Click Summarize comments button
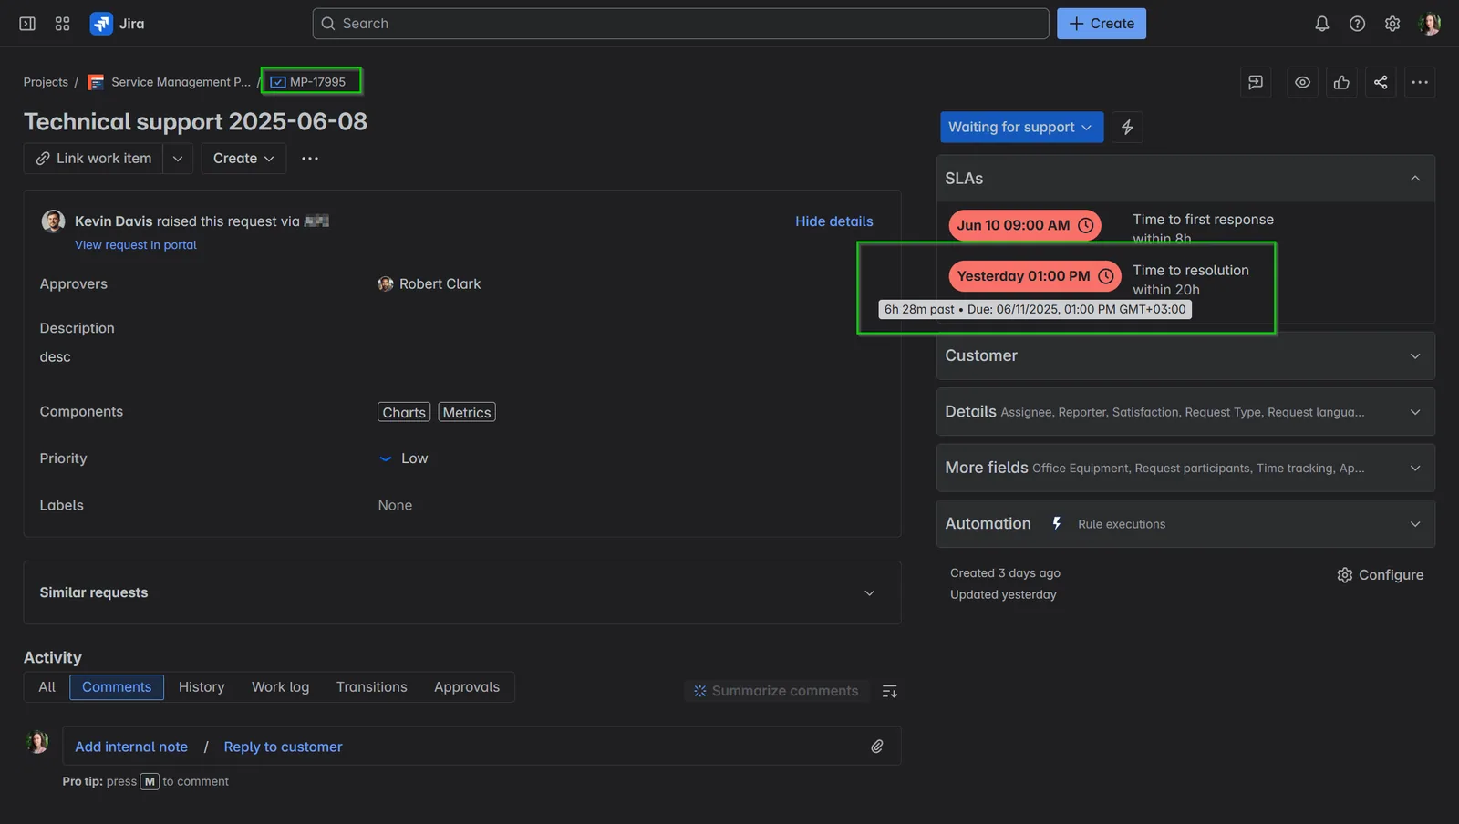 tap(775, 691)
